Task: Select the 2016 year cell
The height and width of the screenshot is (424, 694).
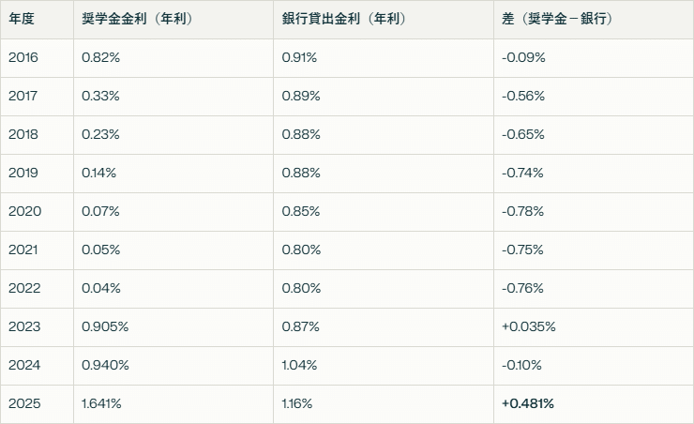Action: [23, 58]
